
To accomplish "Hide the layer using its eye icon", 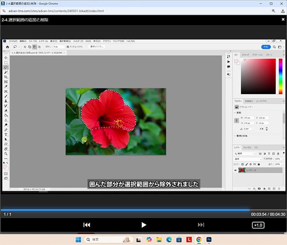I will pos(236,171).
